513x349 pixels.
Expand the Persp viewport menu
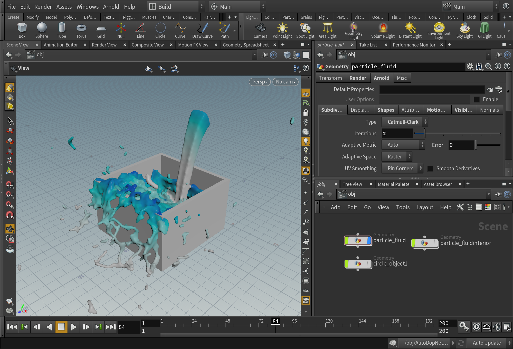[x=260, y=82]
